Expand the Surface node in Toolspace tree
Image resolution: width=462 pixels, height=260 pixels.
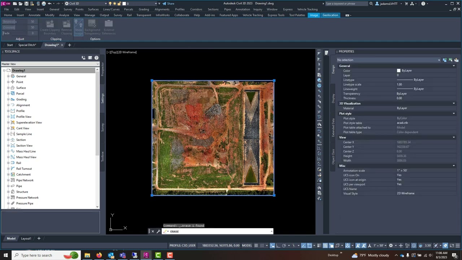pyautogui.click(x=8, y=88)
